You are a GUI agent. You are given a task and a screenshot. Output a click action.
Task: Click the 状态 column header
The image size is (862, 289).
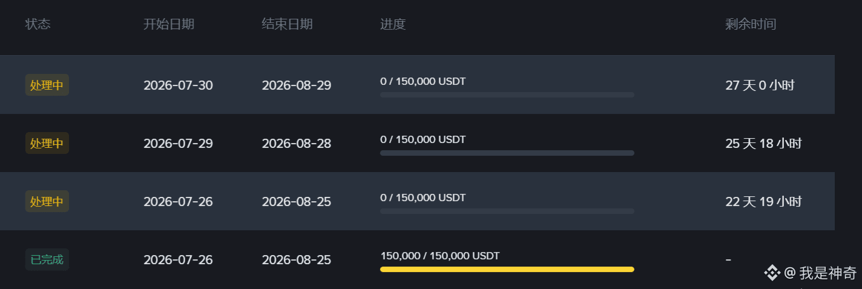point(38,24)
